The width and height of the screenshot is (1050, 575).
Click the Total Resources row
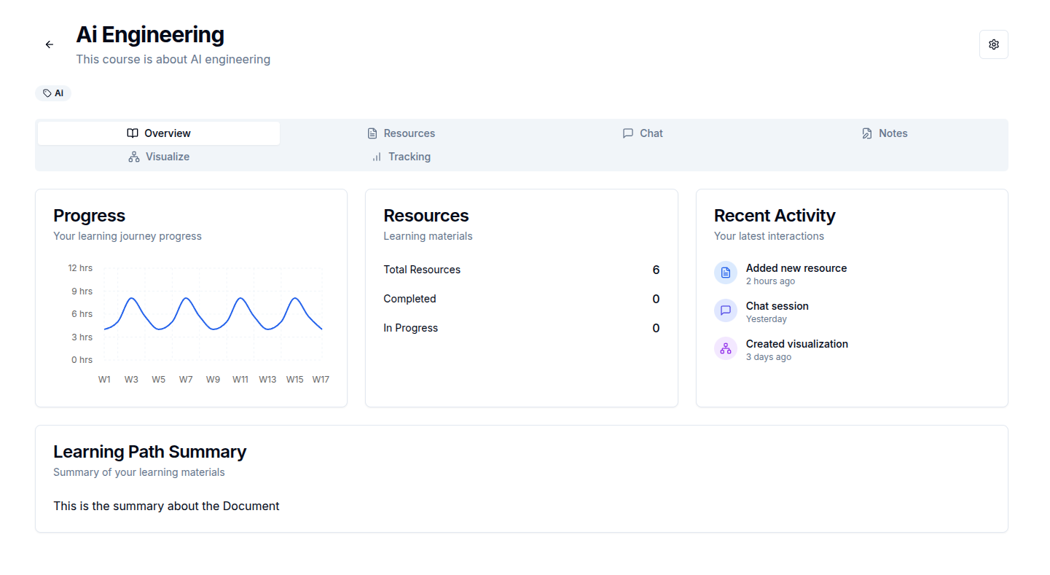click(521, 270)
